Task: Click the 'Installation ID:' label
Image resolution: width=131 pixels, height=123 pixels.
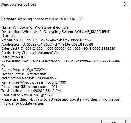Action: pyautogui.click(x=13, y=57)
